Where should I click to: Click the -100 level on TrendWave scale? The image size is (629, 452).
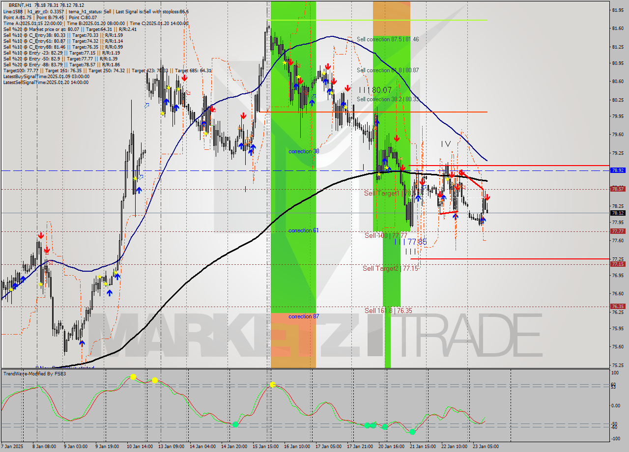pos(616,438)
